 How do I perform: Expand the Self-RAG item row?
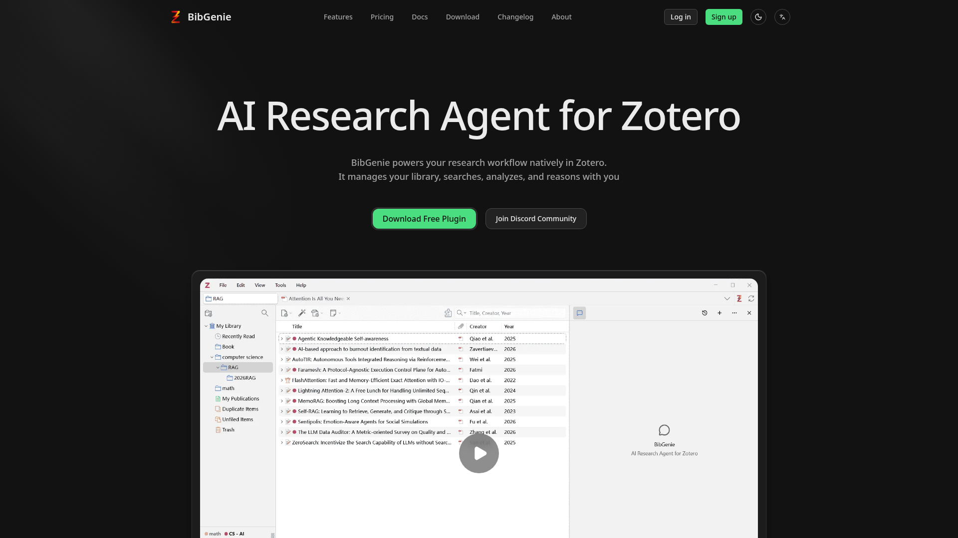[x=282, y=411]
